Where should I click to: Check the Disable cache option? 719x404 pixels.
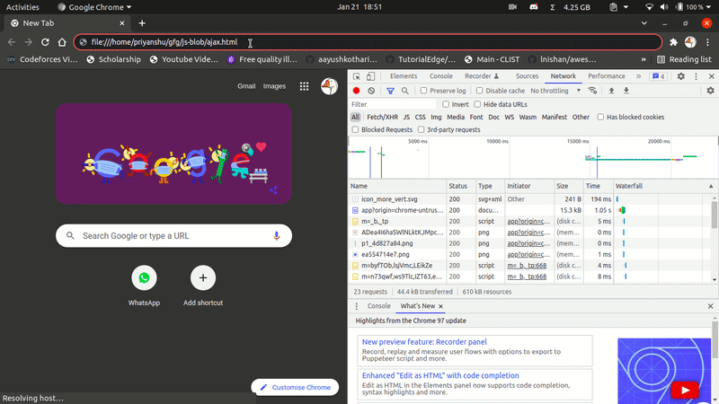tap(480, 91)
